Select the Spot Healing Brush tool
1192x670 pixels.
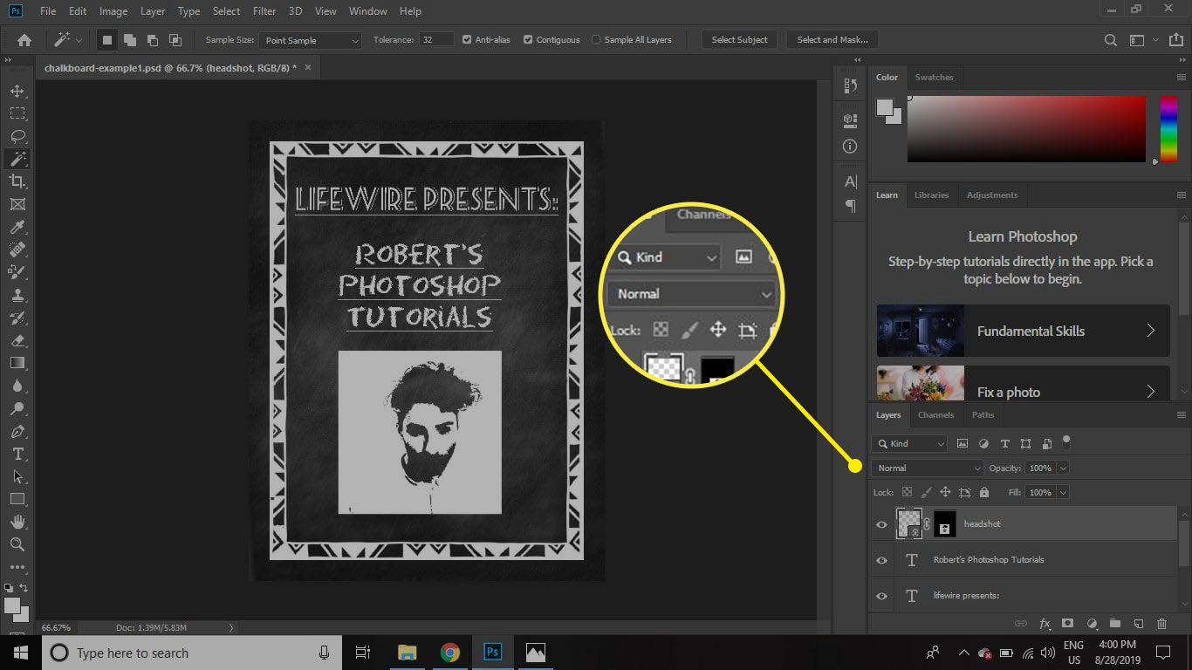point(17,250)
